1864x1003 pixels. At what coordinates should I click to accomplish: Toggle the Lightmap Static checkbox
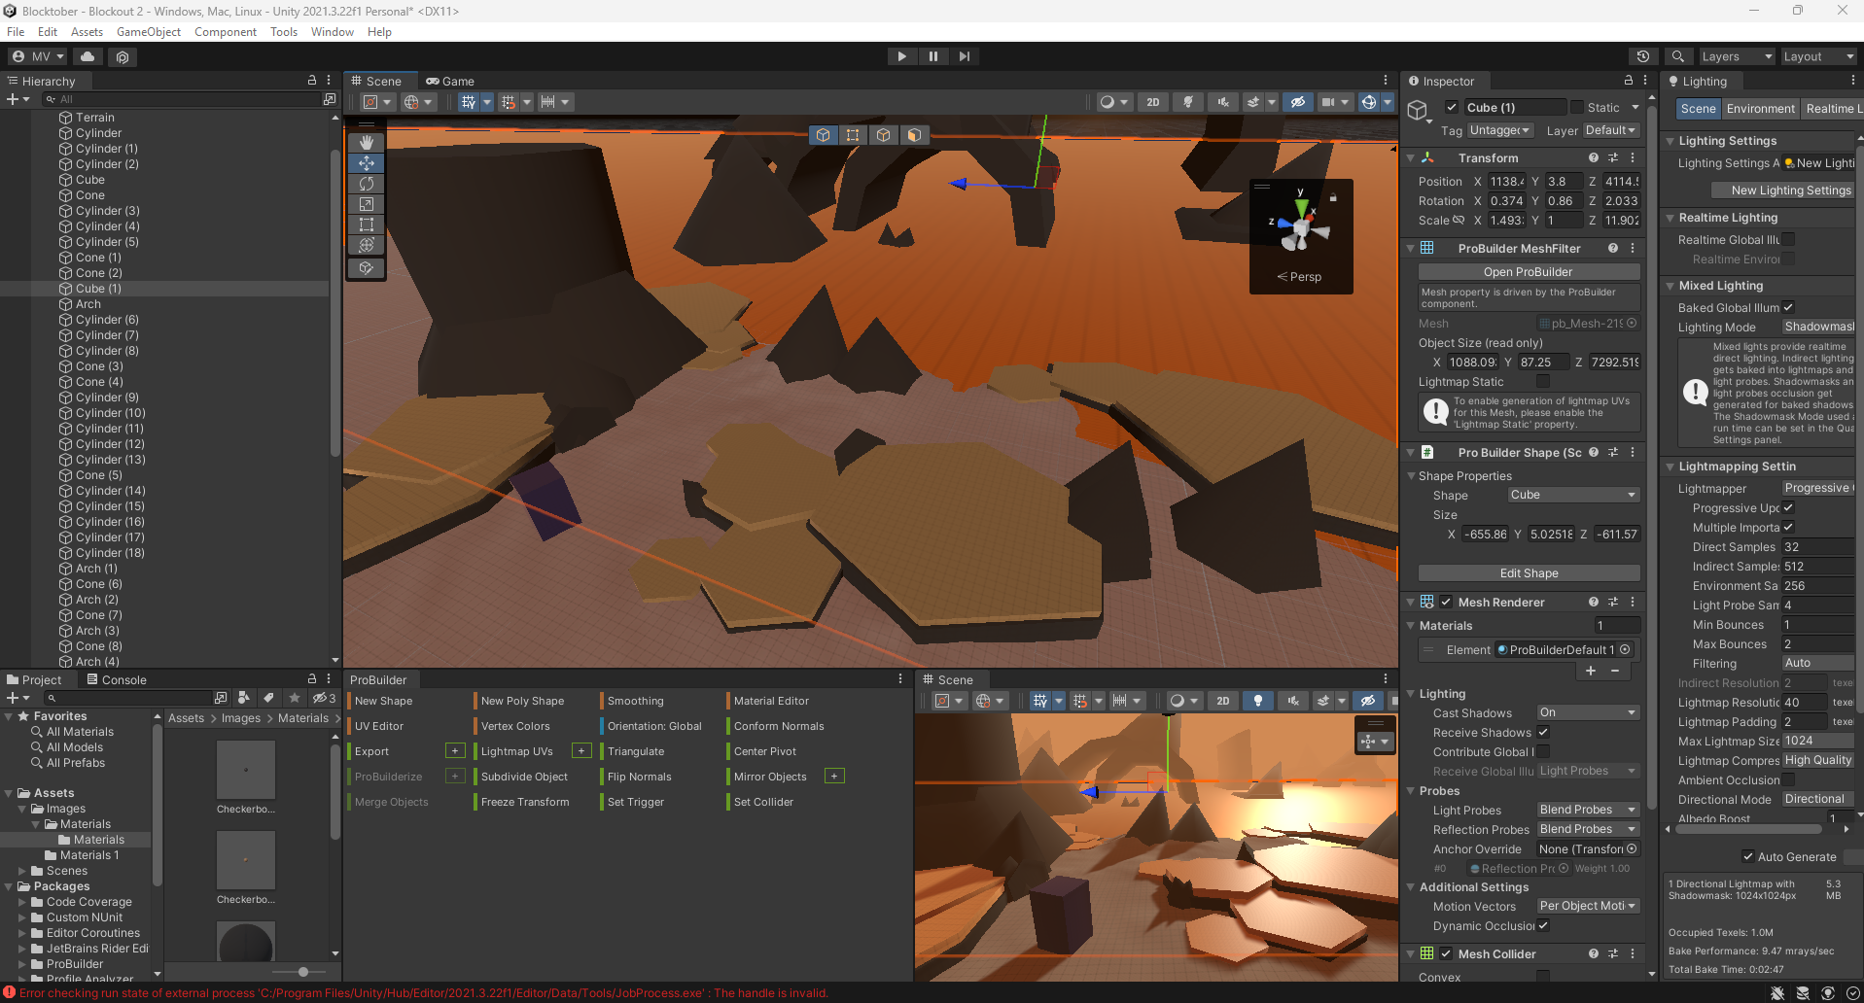point(1543,382)
